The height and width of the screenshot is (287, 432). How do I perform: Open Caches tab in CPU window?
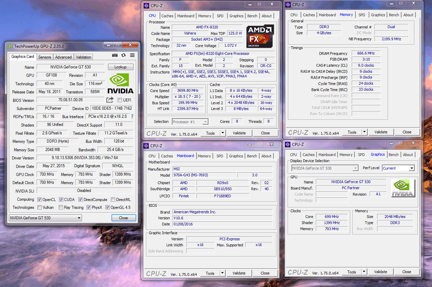(167, 16)
